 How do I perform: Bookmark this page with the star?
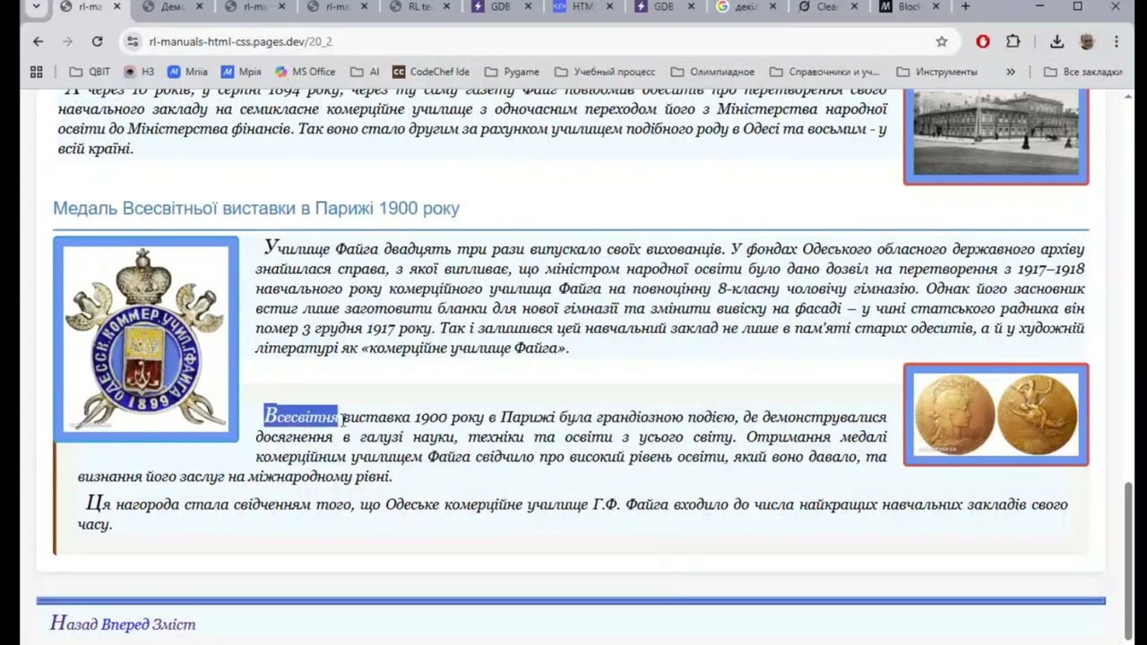point(942,41)
